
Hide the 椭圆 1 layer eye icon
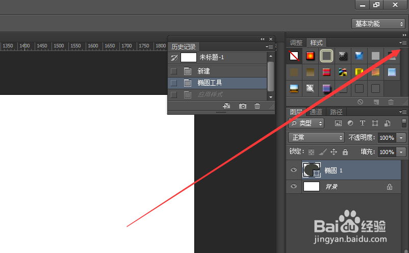[x=294, y=170]
